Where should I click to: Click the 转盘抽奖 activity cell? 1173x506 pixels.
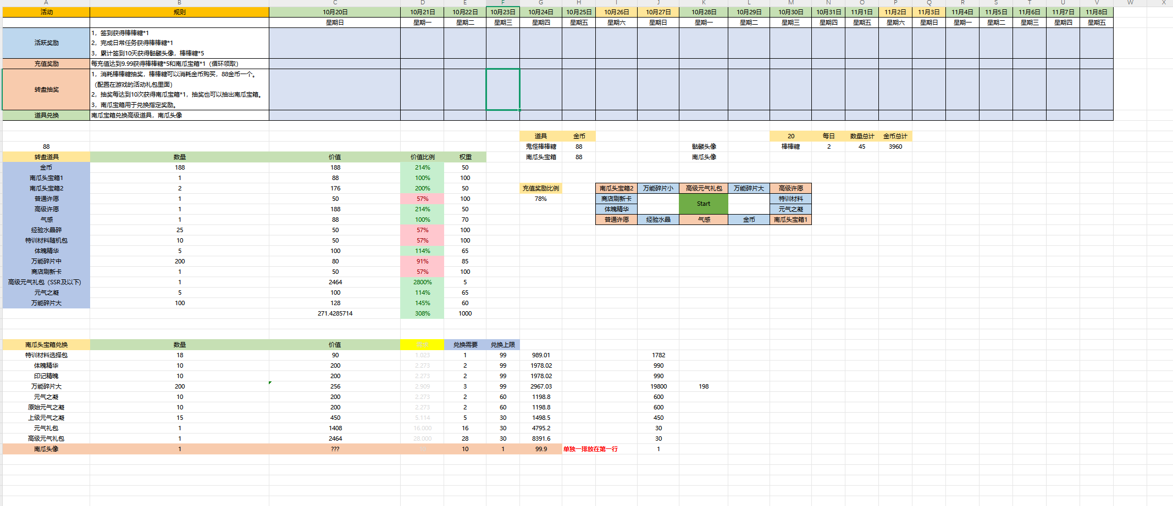click(x=46, y=89)
